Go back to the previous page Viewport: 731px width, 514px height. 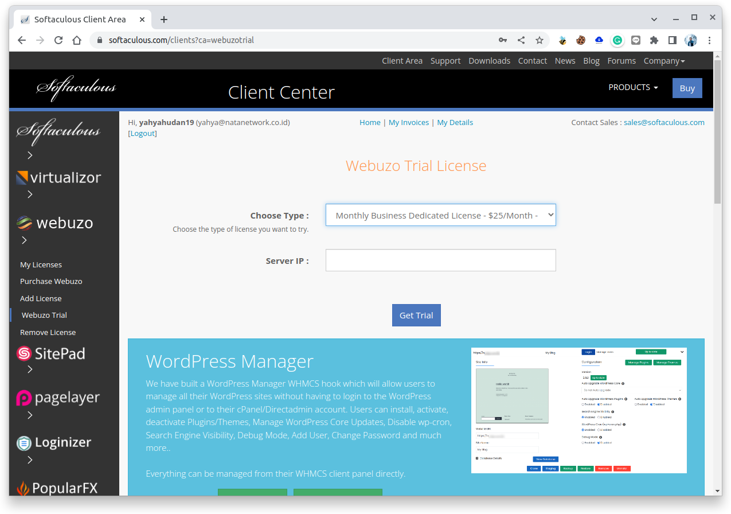coord(22,40)
